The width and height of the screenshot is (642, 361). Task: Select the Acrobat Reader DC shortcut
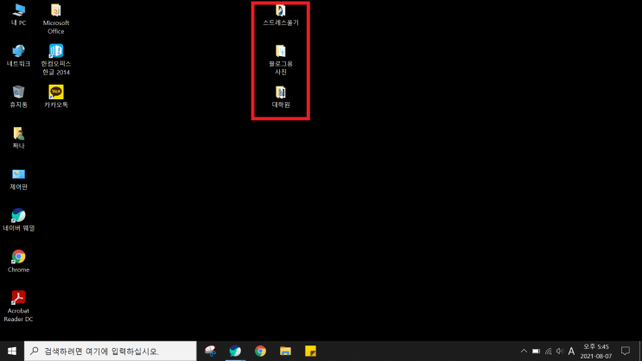click(18, 306)
